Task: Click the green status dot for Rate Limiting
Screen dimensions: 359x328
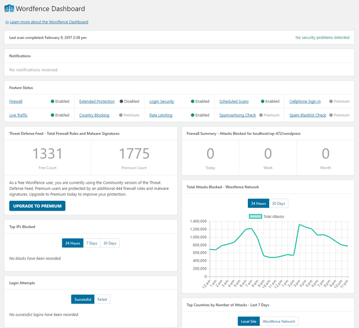Action: (192, 115)
